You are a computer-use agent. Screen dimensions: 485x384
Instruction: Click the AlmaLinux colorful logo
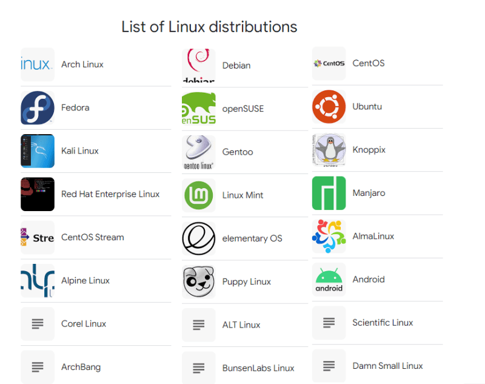point(329,237)
